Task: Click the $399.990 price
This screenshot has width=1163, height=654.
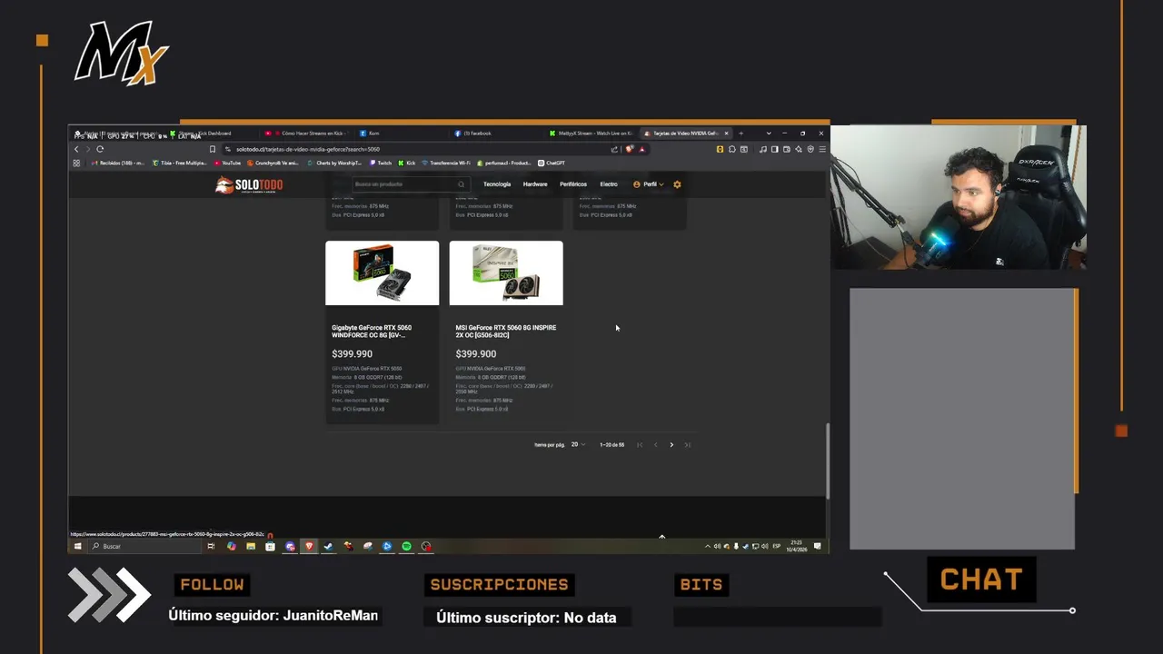Action: tap(352, 354)
